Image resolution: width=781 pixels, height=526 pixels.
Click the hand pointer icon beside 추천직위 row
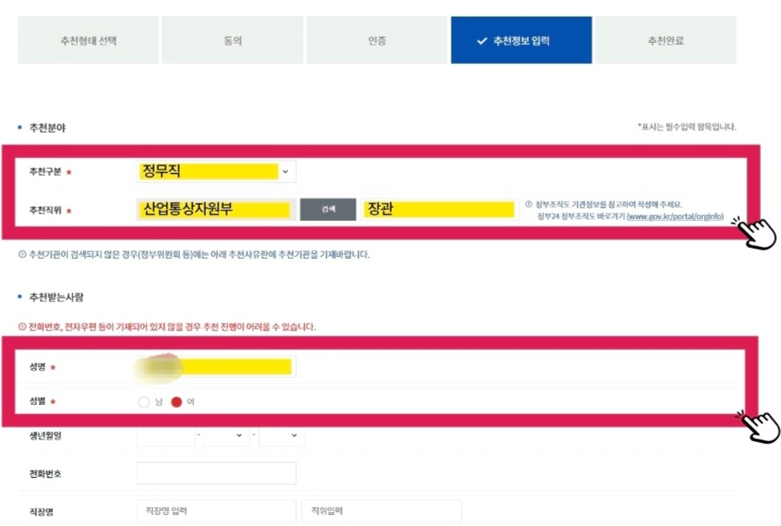point(754,233)
